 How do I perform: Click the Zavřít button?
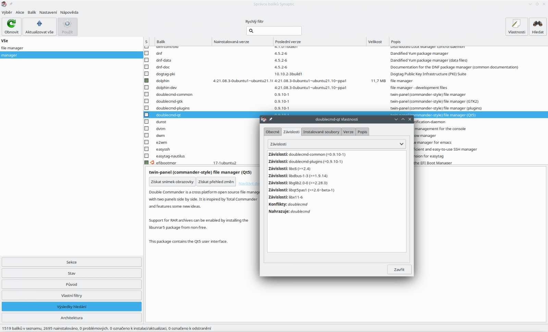point(399,270)
